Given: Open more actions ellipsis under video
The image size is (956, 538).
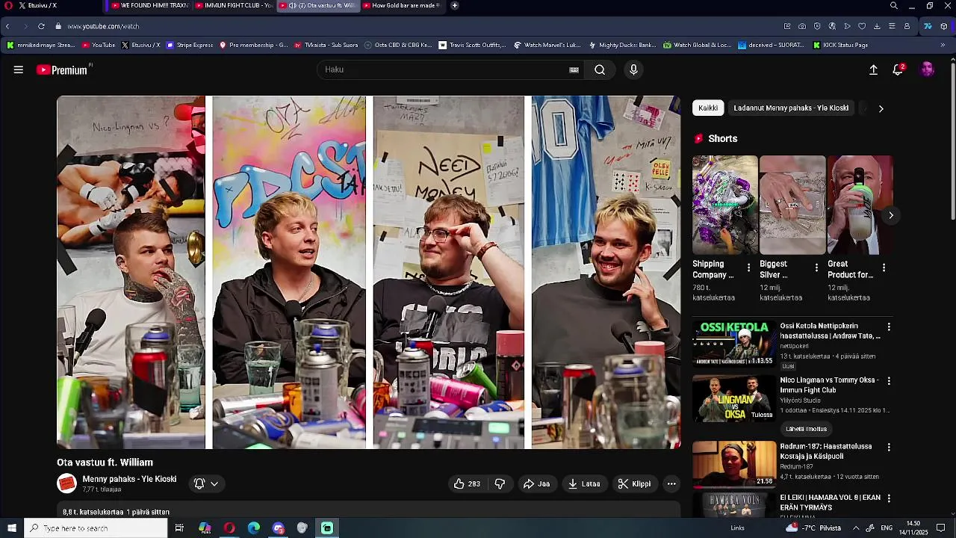Looking at the screenshot, I should (671, 483).
